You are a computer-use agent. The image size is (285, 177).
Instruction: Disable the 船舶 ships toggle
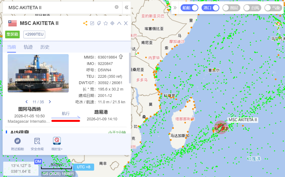point(189,8)
